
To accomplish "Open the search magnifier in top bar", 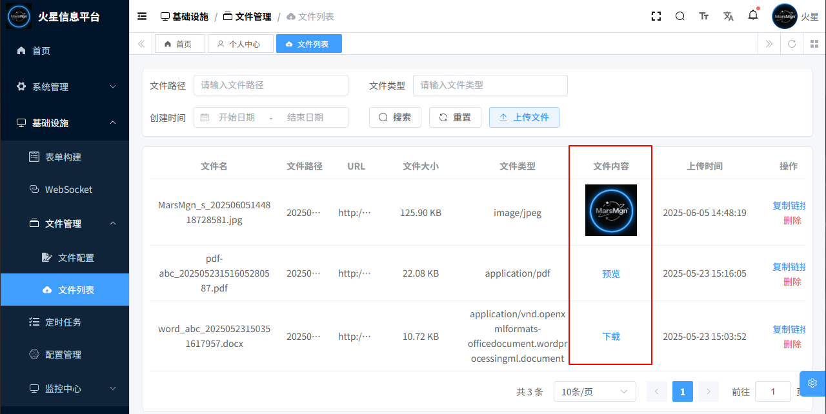I will pos(680,17).
